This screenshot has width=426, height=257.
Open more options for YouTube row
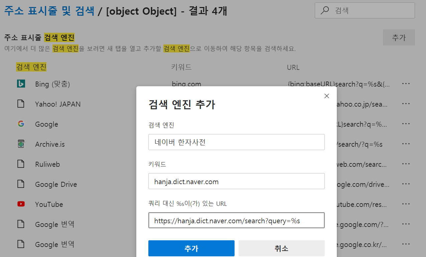pyautogui.click(x=406, y=204)
